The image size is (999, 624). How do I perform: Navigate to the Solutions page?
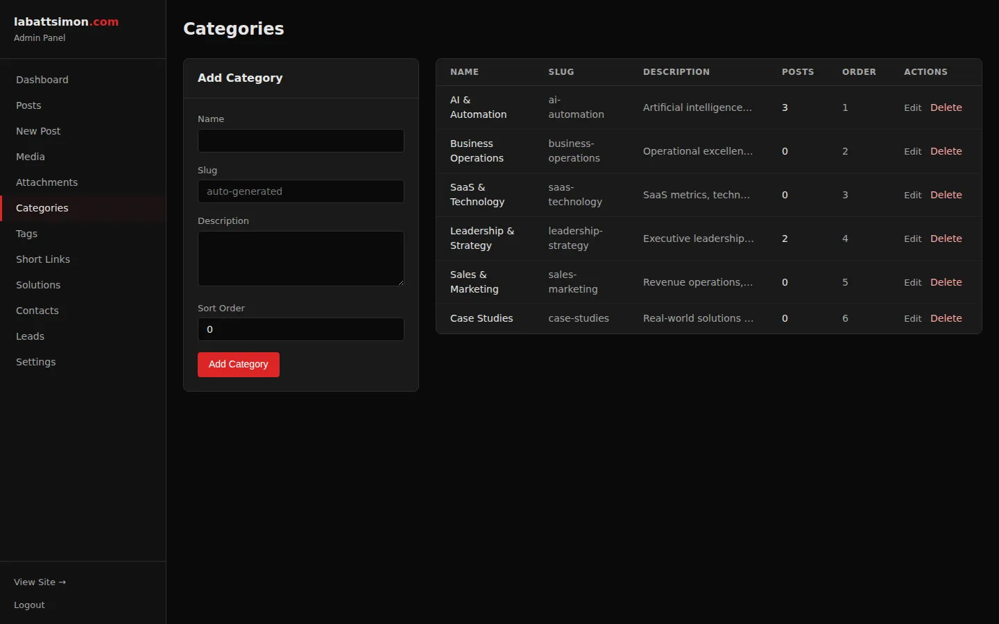tap(38, 285)
